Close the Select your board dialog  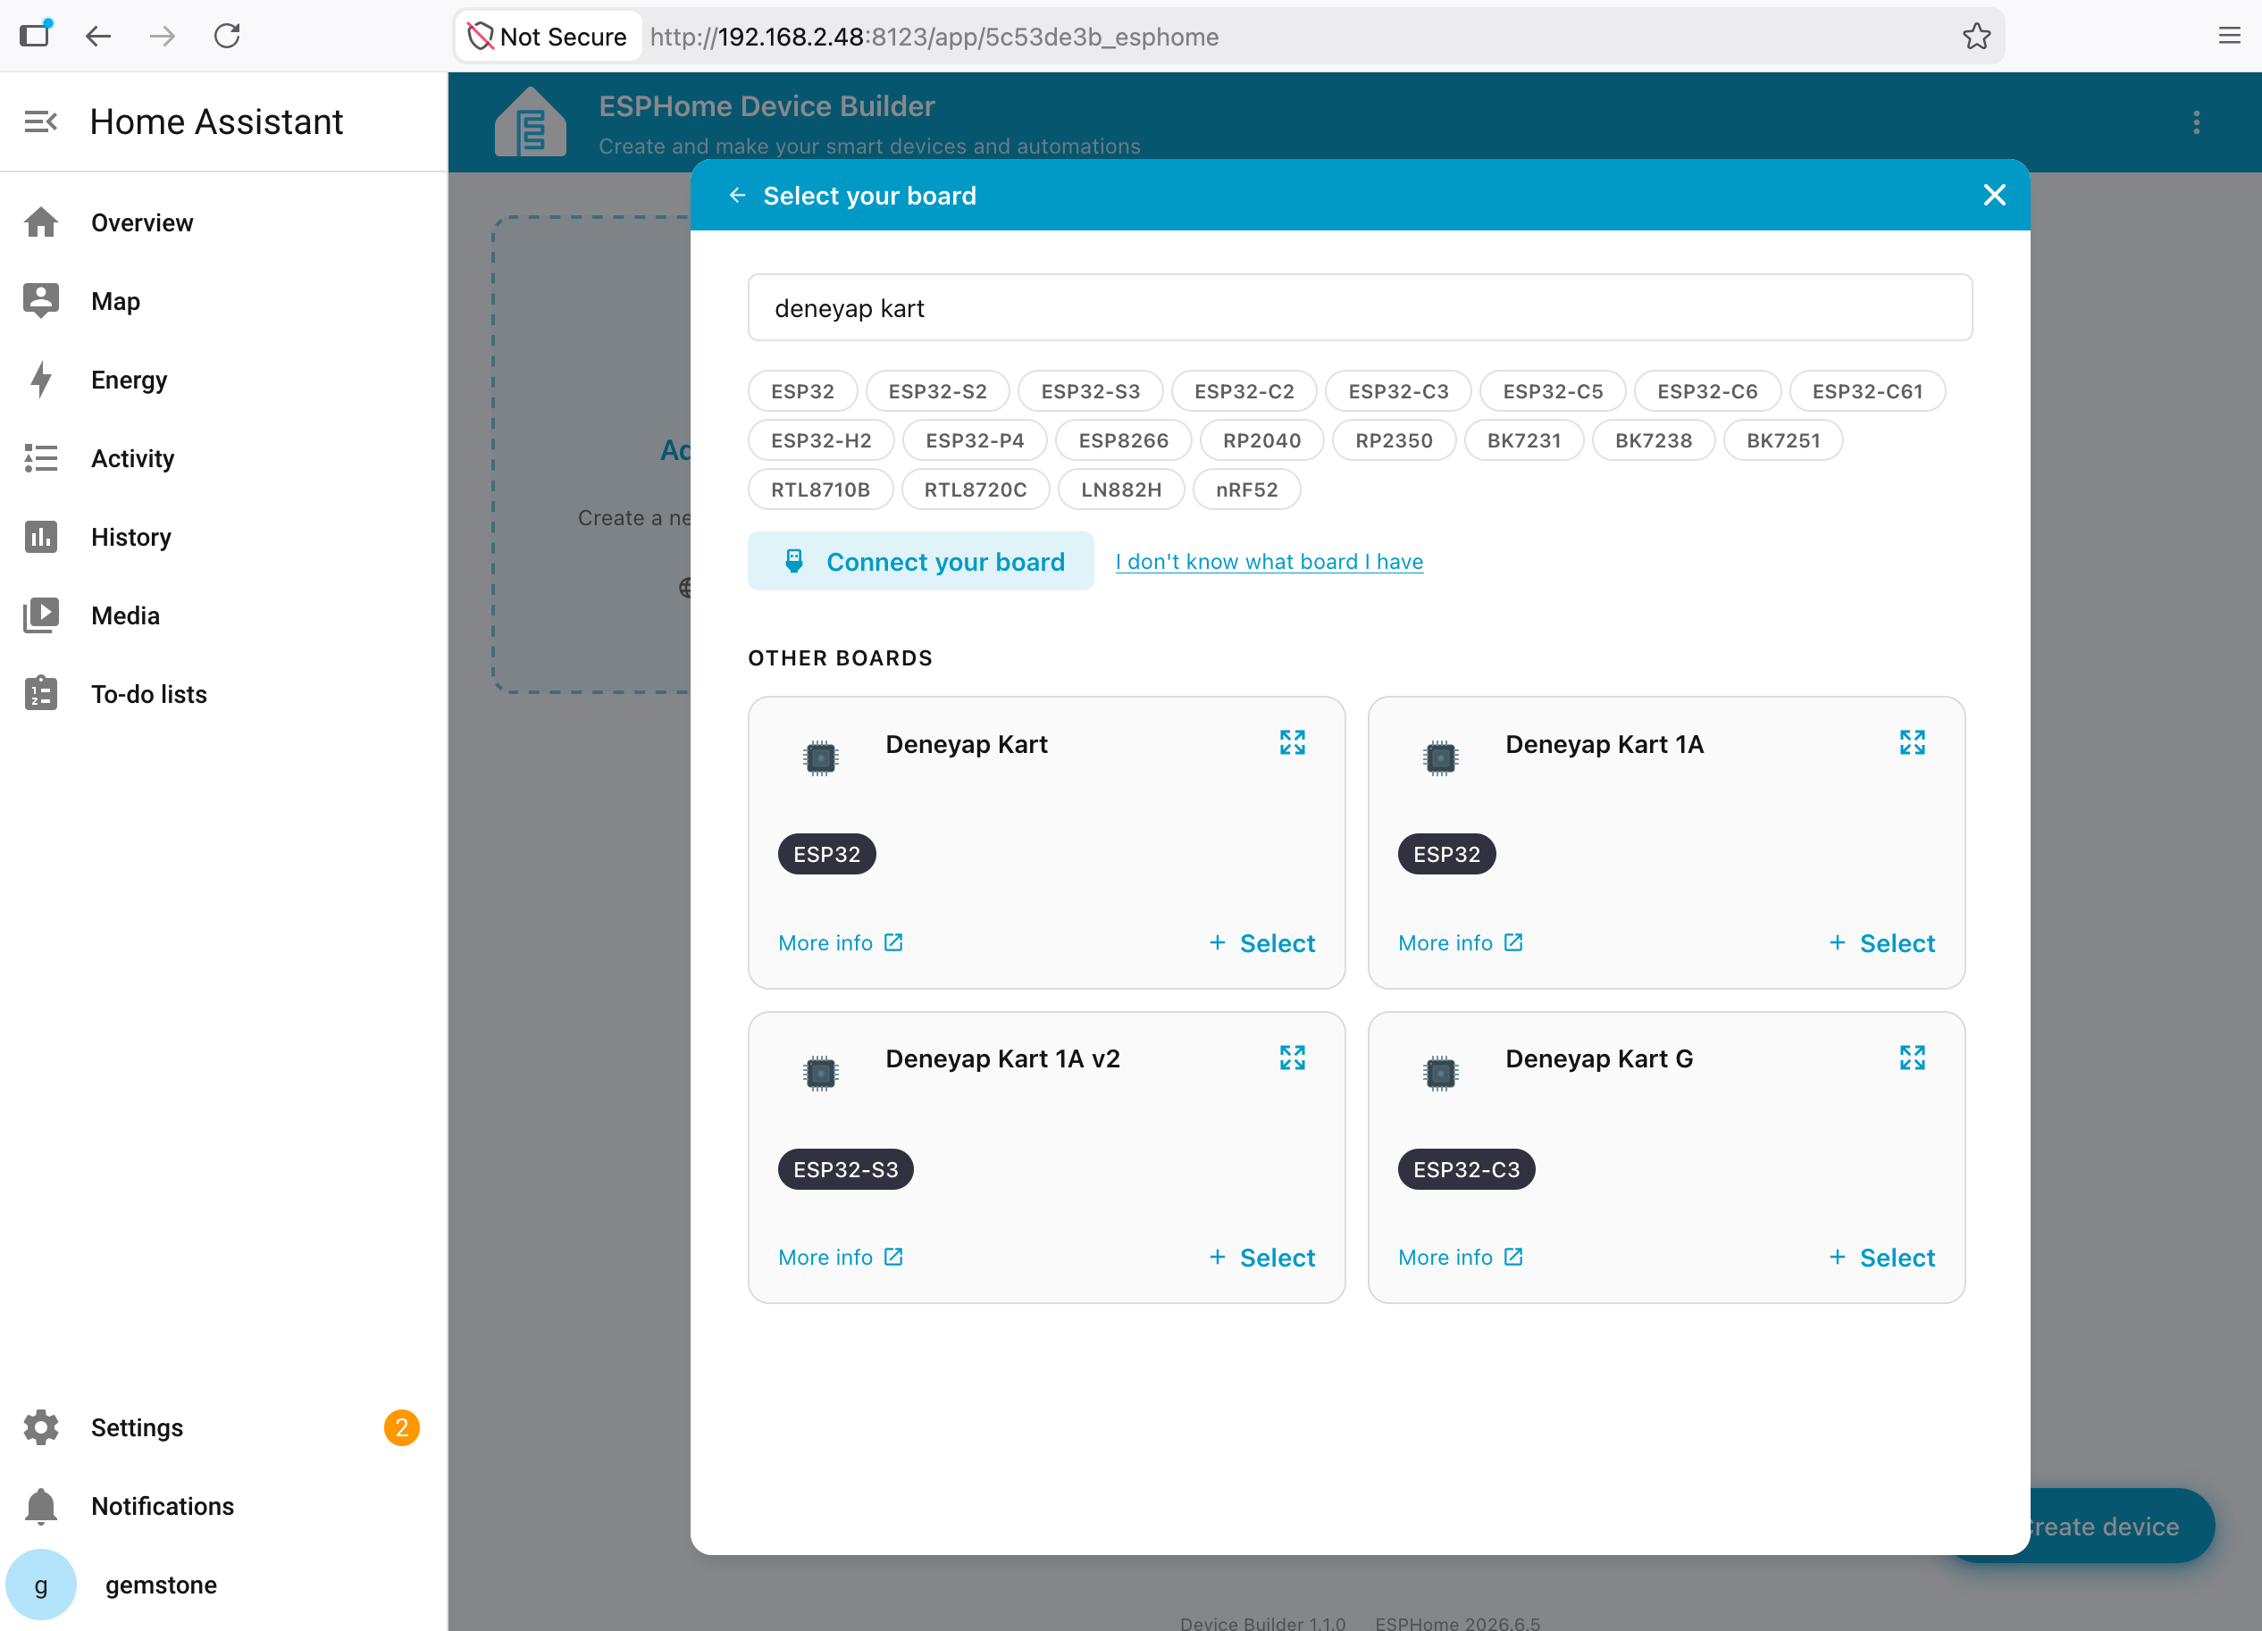point(1994,196)
